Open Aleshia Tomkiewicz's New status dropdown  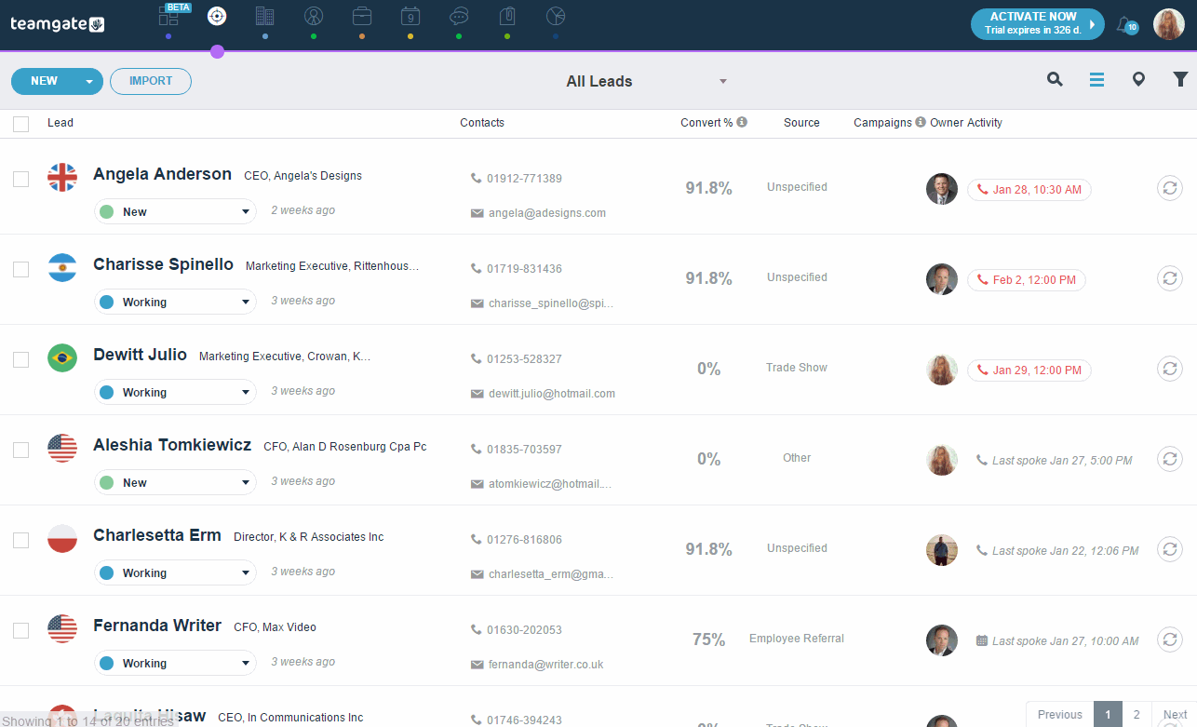(175, 482)
